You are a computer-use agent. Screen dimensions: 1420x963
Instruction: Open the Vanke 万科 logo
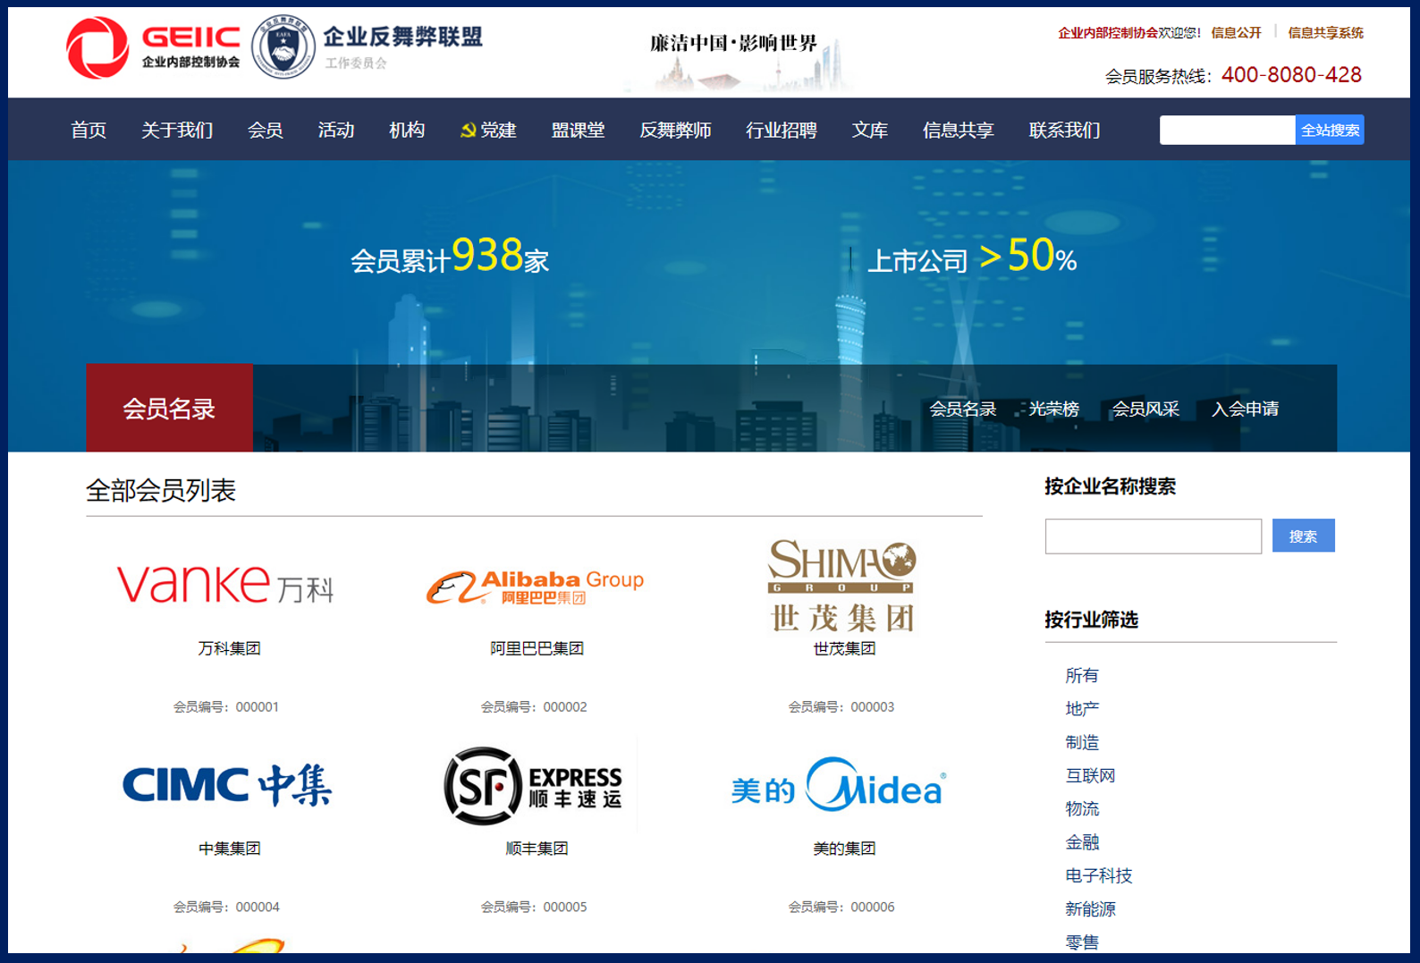pos(225,586)
